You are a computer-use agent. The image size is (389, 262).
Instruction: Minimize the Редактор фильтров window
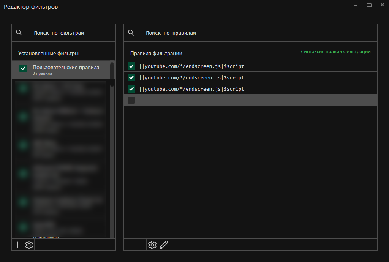point(356,5)
